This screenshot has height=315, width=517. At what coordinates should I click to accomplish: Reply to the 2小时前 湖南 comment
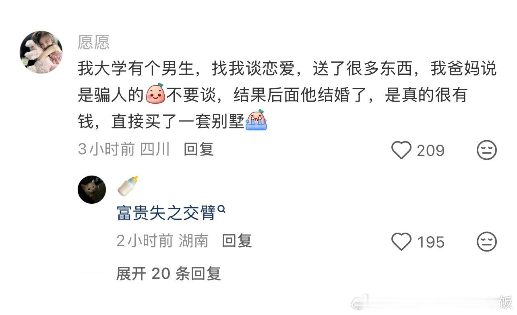pos(237,241)
